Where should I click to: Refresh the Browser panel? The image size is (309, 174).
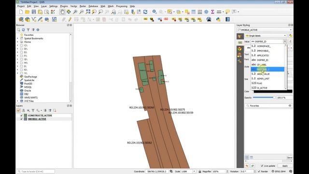pos(23,30)
